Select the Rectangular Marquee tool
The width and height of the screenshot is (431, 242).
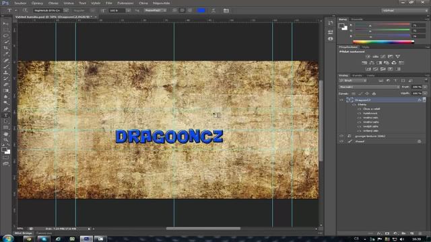click(x=5, y=30)
